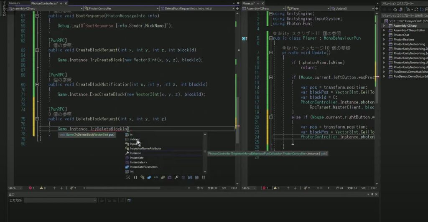Go to previous issue arrow in right editor
Screen dimensions: 428x222
pyautogui.click(x=288, y=188)
